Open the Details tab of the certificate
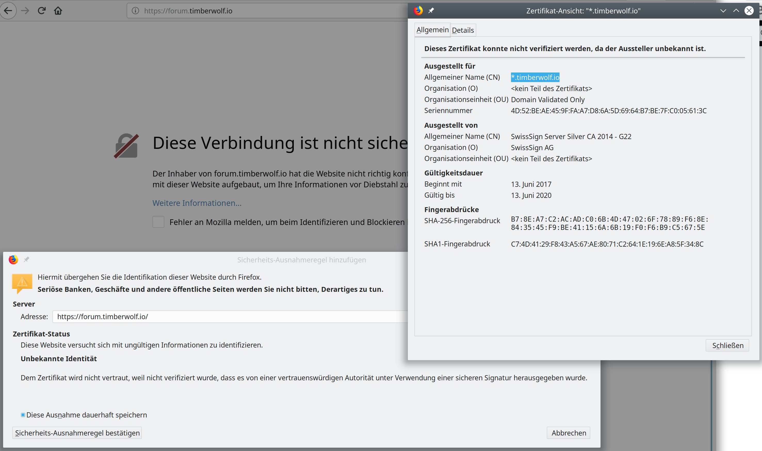Screen dimensions: 762x451 [x=463, y=30]
